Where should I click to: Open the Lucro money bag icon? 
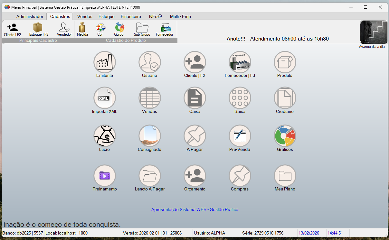(x=105, y=136)
